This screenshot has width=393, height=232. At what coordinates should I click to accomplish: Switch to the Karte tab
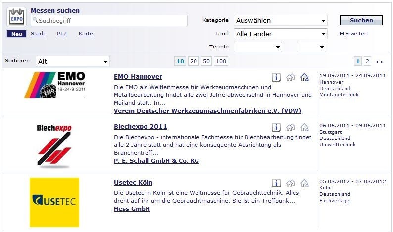86,34
